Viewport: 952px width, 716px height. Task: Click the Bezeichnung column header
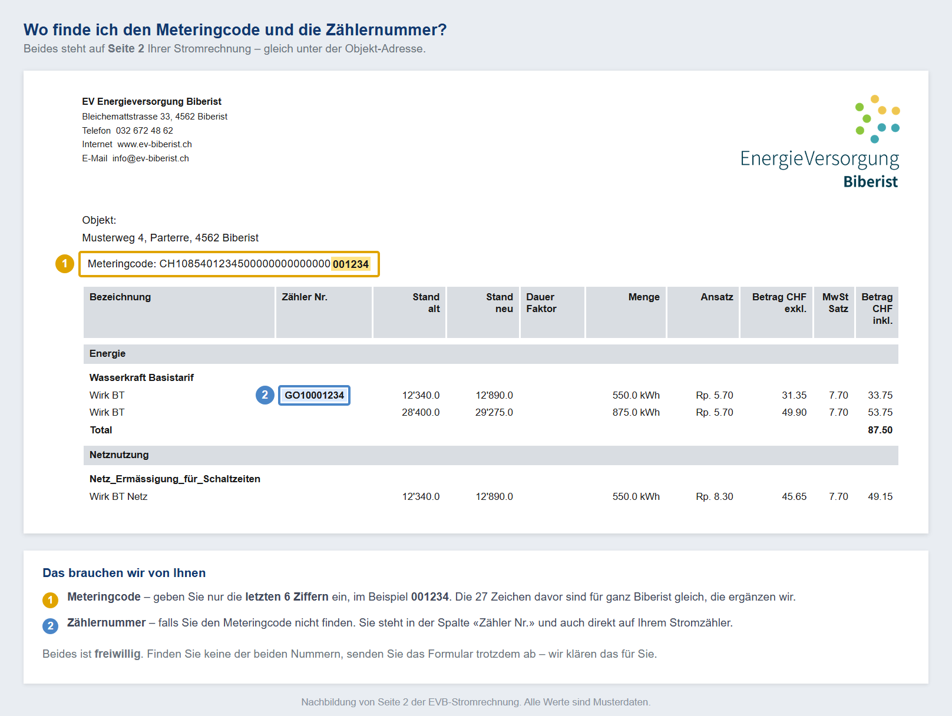(x=179, y=312)
